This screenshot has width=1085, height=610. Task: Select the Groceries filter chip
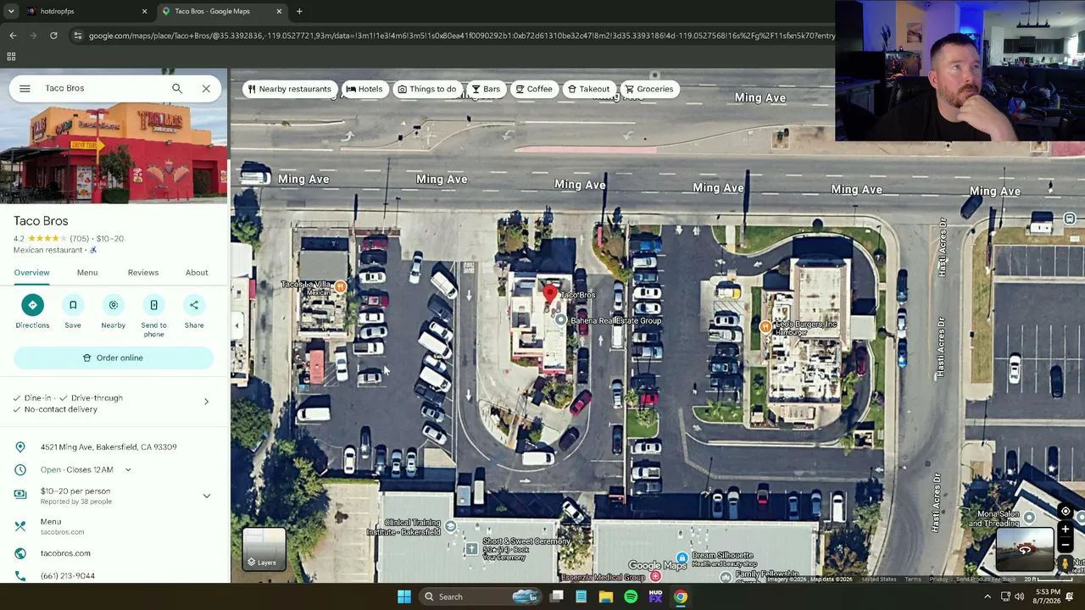(649, 89)
